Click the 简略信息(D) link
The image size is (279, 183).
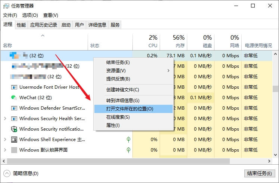(25, 173)
